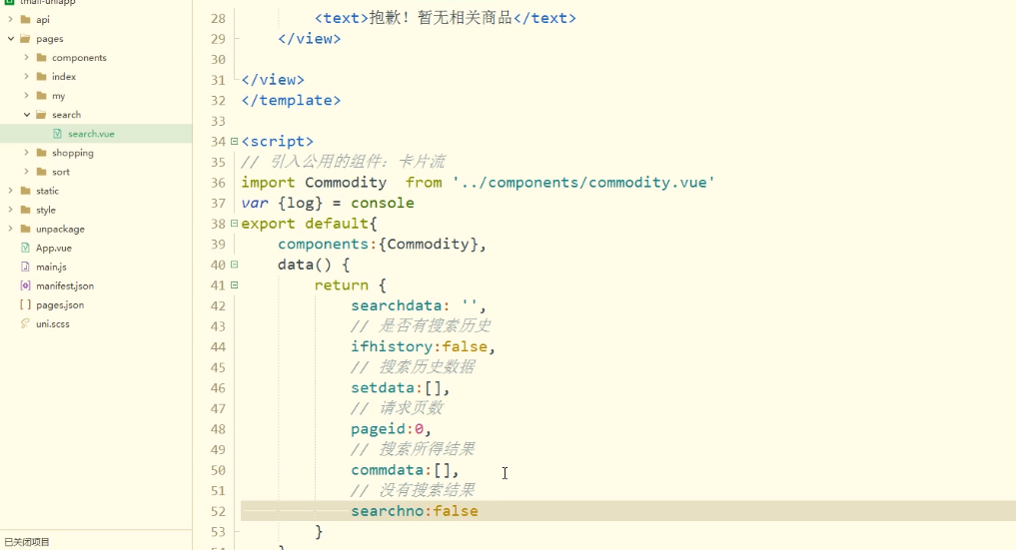Click the static folder icon

point(25,191)
